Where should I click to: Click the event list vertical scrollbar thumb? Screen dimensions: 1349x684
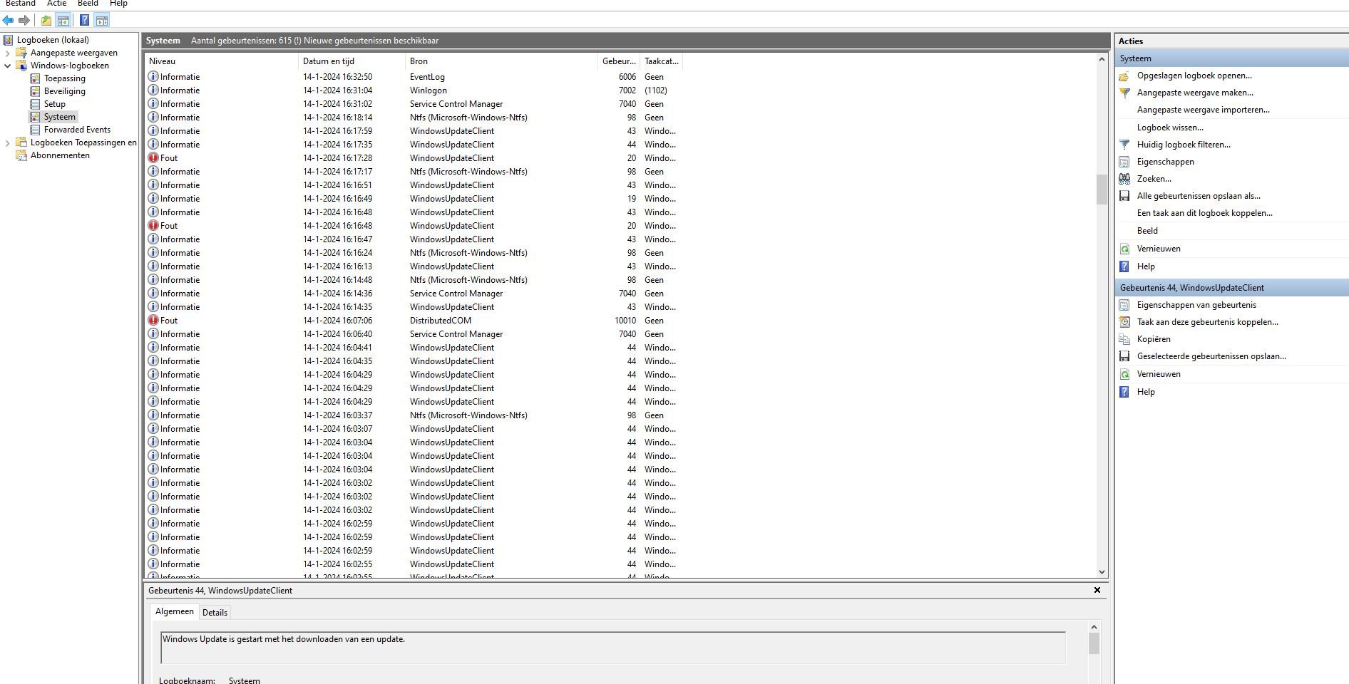pos(1102,189)
